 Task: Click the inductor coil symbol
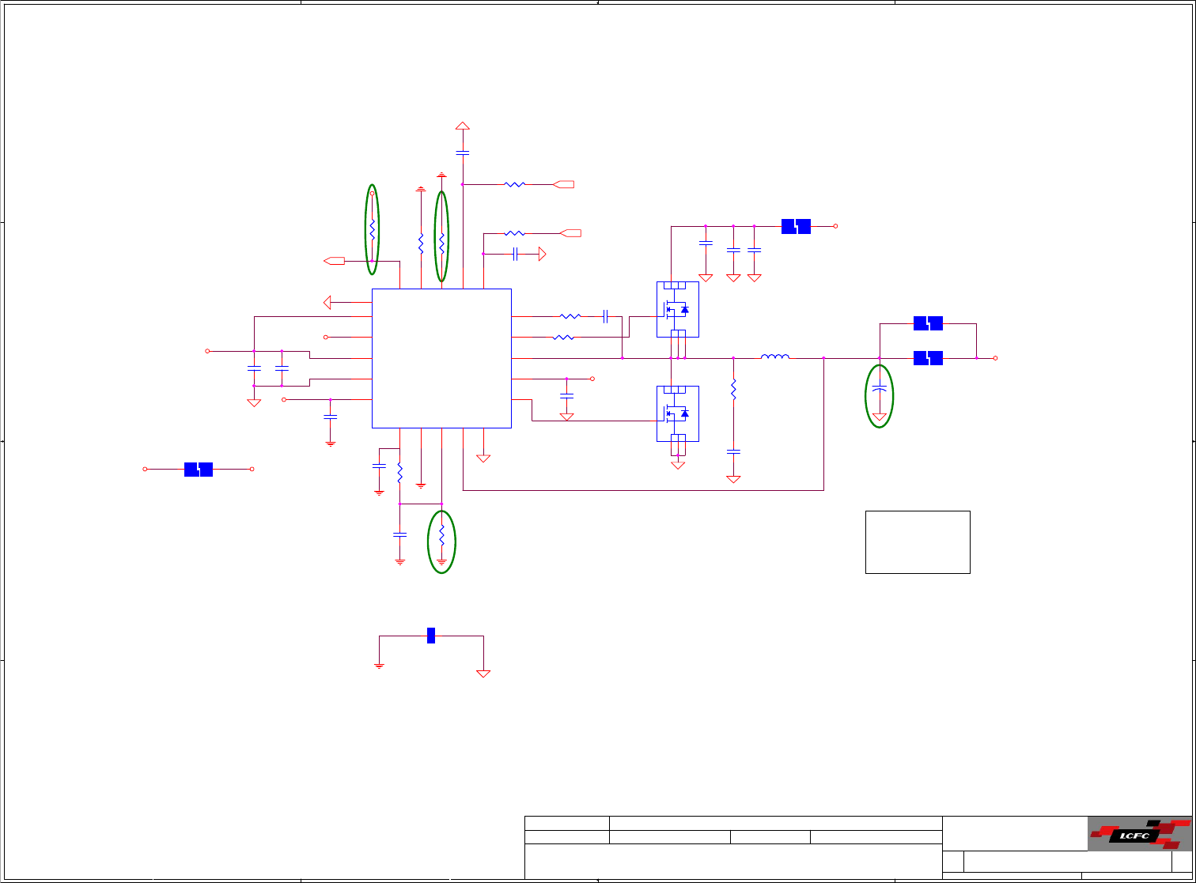pyautogui.click(x=774, y=357)
